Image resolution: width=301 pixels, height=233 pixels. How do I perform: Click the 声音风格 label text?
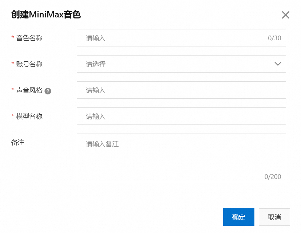coord(29,90)
